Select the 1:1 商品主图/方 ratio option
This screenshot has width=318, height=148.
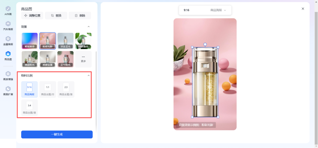tap(48, 89)
